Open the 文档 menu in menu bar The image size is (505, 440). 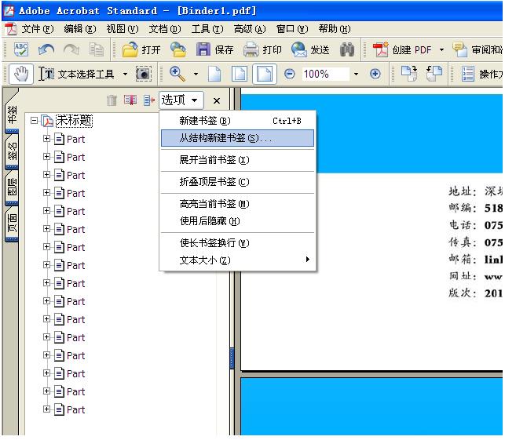click(164, 29)
